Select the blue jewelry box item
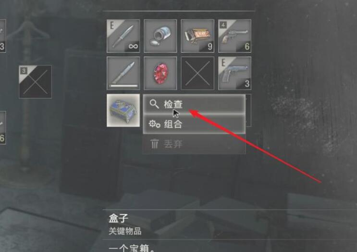357x252 pixels. 123,110
